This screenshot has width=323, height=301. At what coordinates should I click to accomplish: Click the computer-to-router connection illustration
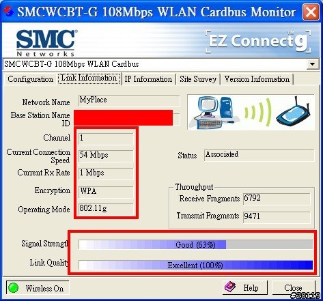[x=251, y=112]
